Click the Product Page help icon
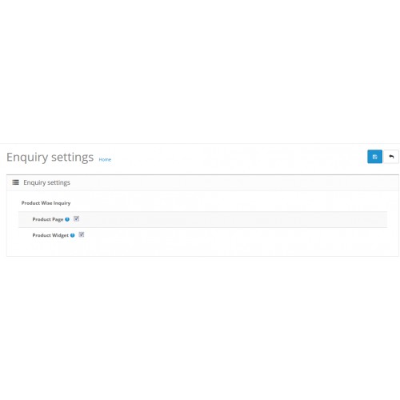Screen dimensions: 400x400 click(67, 219)
